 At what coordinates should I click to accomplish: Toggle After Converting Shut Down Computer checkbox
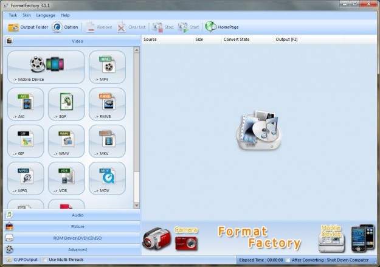(x=288, y=260)
